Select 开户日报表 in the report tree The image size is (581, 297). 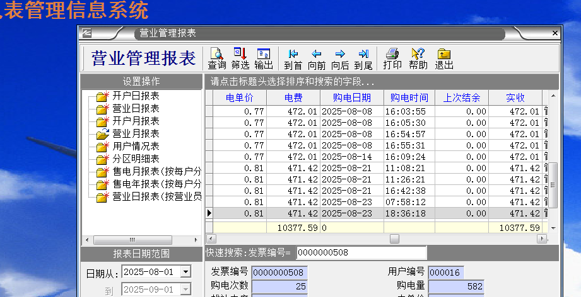135,96
